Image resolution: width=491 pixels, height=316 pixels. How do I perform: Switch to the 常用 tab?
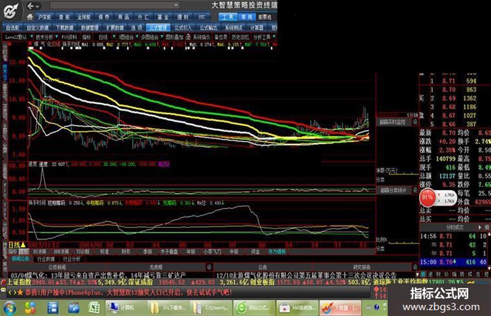pyautogui.click(x=247, y=17)
